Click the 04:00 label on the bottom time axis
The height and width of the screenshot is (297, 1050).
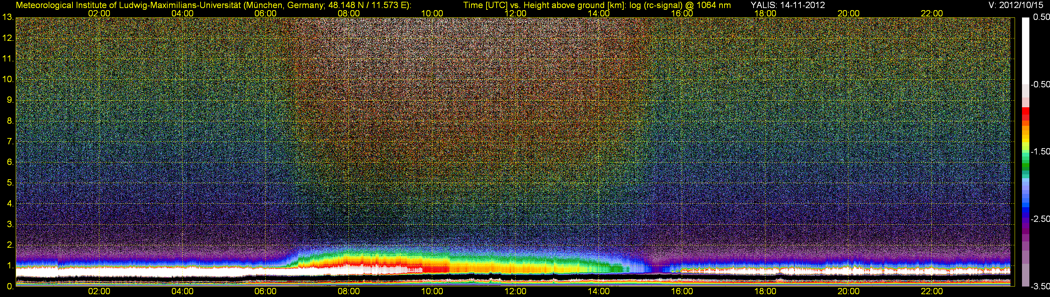(182, 291)
